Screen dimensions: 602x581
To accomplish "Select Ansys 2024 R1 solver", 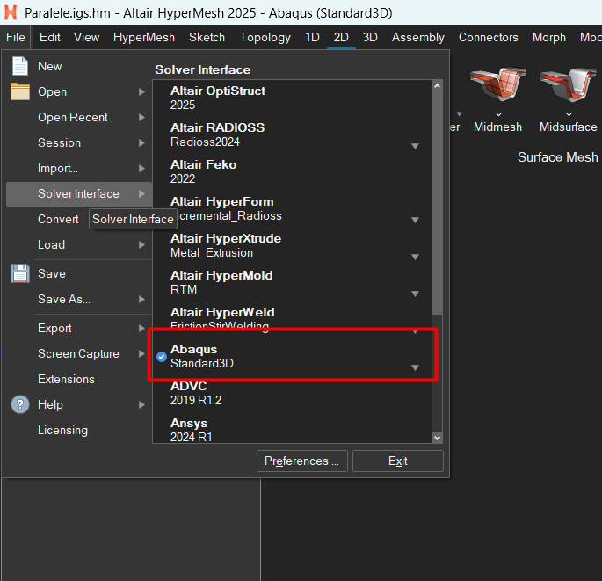I will [292, 430].
